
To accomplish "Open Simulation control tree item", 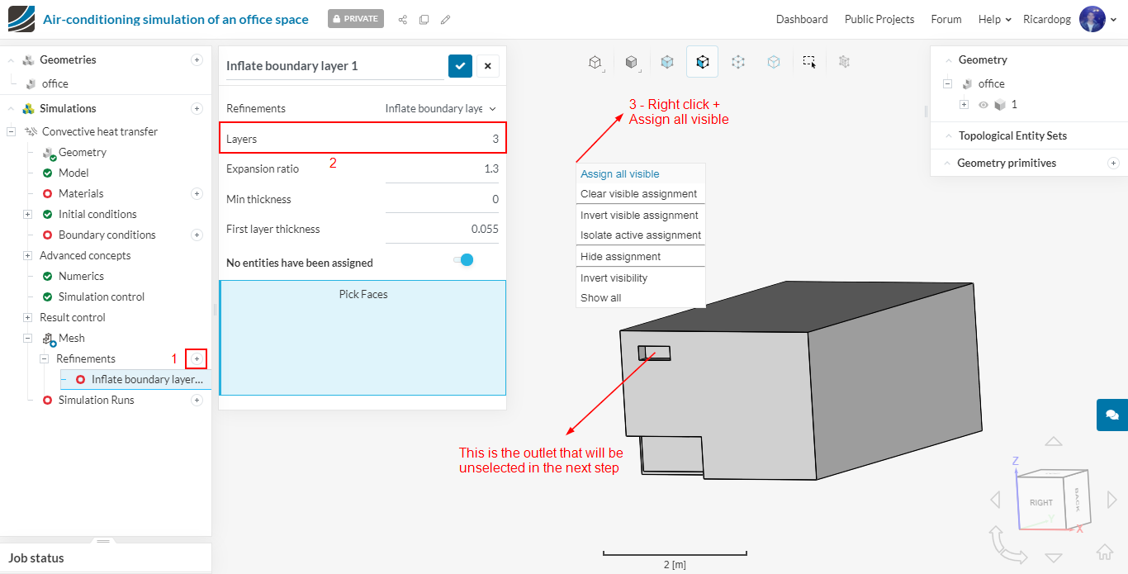I will (101, 296).
